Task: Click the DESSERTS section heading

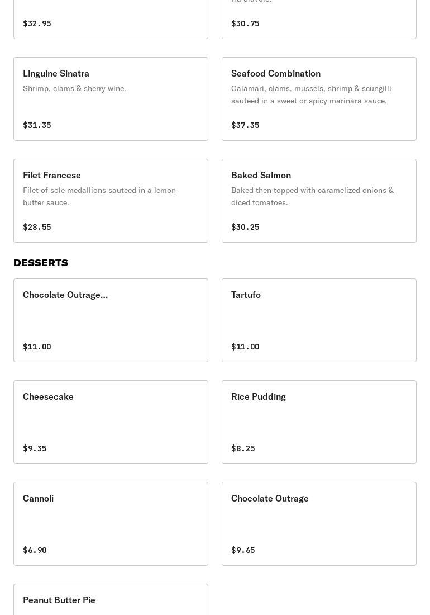Action: 41,263
